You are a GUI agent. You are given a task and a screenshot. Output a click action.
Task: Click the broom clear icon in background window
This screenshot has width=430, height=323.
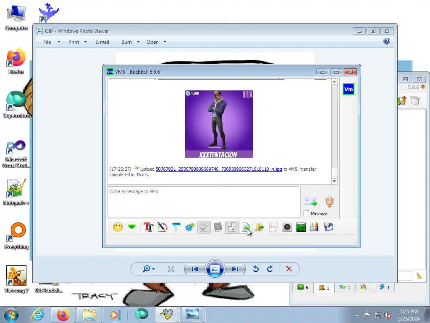(x=420, y=275)
